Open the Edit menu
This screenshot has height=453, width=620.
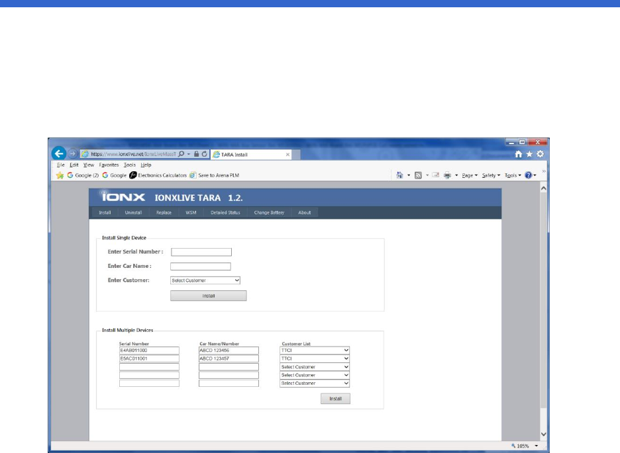74,165
